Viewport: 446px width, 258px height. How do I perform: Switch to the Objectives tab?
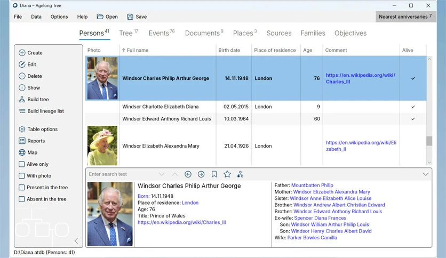point(351,33)
